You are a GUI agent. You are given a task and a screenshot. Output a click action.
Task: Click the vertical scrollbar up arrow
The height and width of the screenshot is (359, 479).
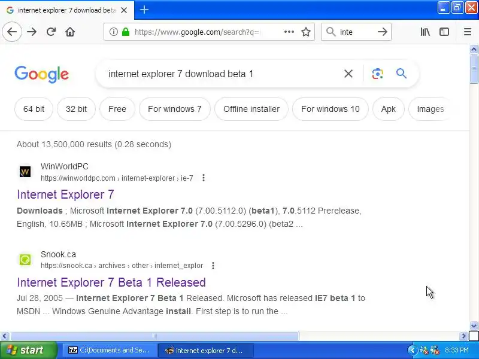[474, 49]
